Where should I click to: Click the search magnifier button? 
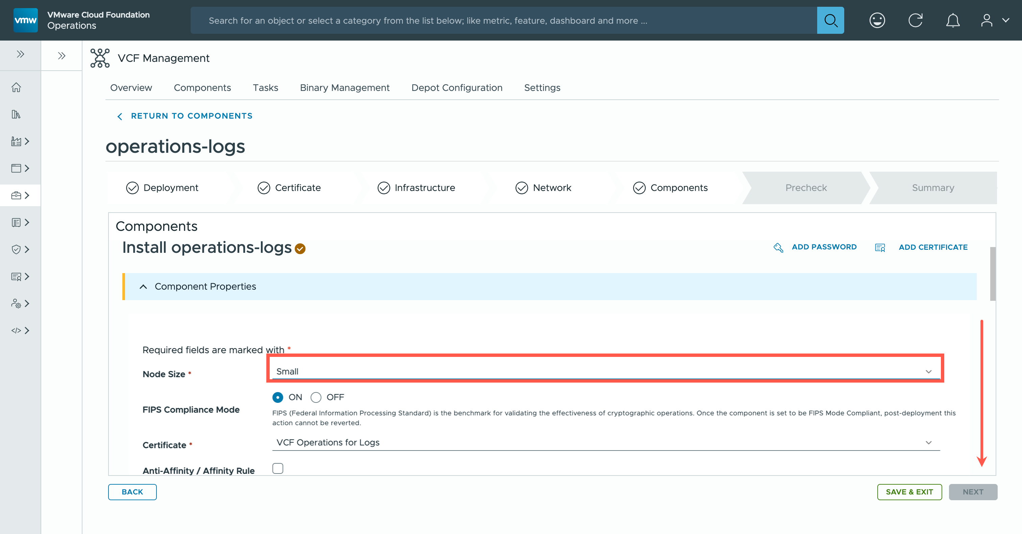(830, 20)
